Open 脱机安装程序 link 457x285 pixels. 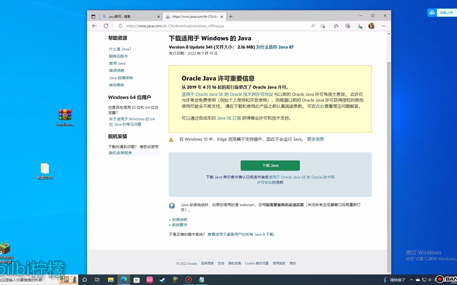[120, 153]
